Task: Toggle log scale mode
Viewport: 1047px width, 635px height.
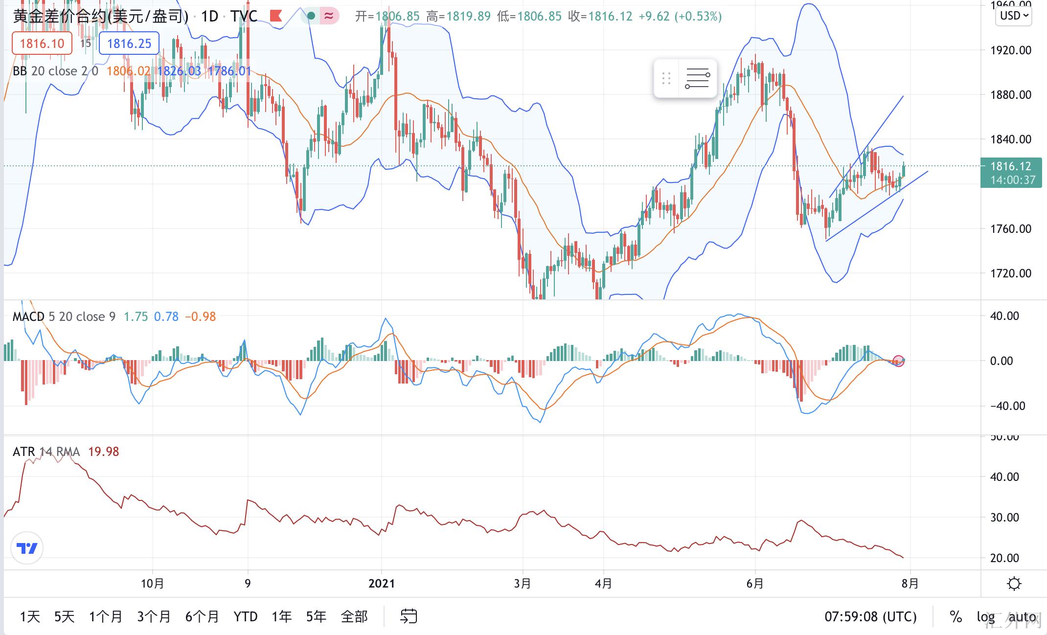Action: point(985,616)
